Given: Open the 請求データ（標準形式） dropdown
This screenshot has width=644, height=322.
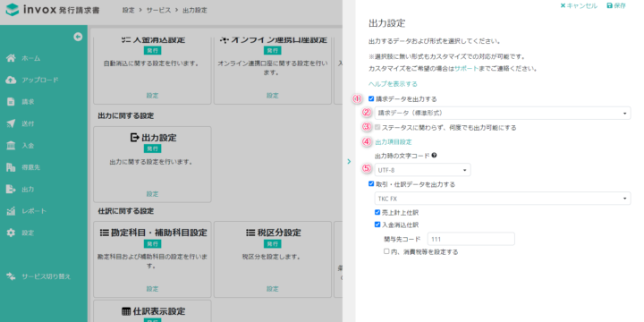Looking at the screenshot, I should tap(503, 113).
